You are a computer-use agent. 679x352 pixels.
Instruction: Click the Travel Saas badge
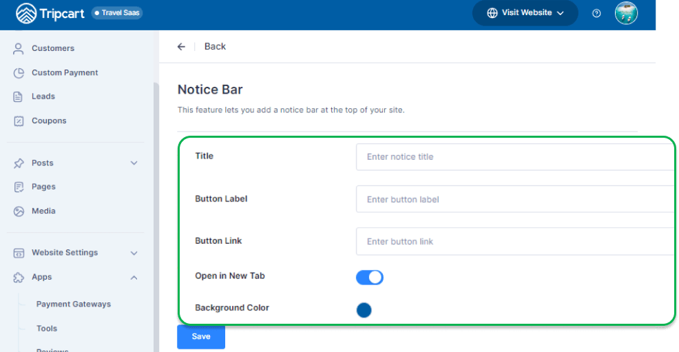coord(117,13)
